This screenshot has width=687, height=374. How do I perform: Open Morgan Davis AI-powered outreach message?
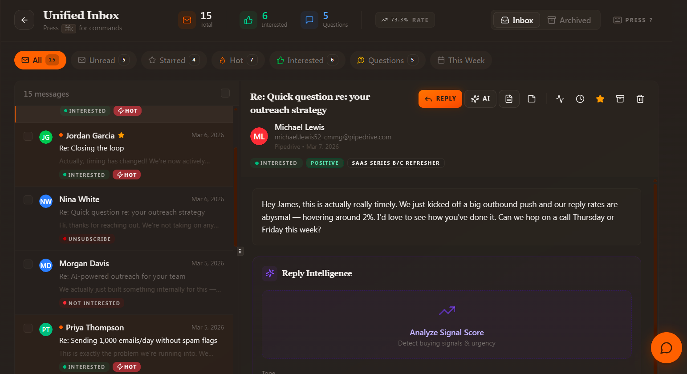tap(124, 283)
